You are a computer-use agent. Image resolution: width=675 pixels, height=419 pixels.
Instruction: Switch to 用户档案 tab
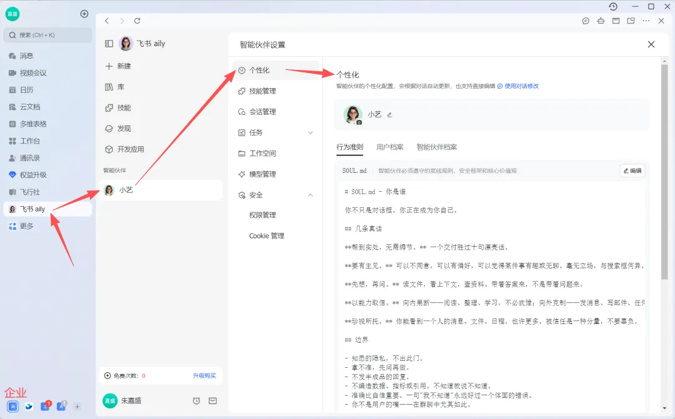pos(389,147)
